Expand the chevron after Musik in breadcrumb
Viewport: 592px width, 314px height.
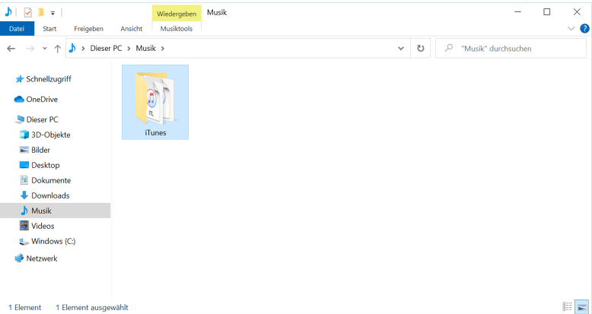[163, 49]
